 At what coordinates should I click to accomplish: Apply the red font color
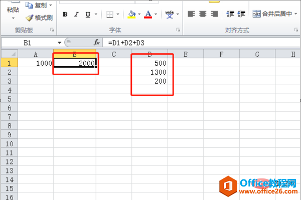click(x=148, y=14)
